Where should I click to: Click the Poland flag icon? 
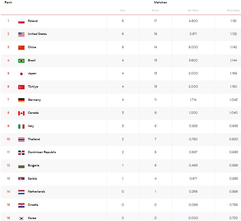pos(21,21)
